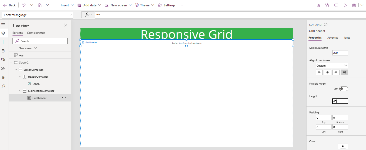
Task: Open the Comments icon in top bar
Action: tap(336, 5)
